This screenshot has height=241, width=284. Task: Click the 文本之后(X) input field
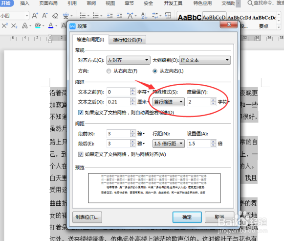coord(118,102)
